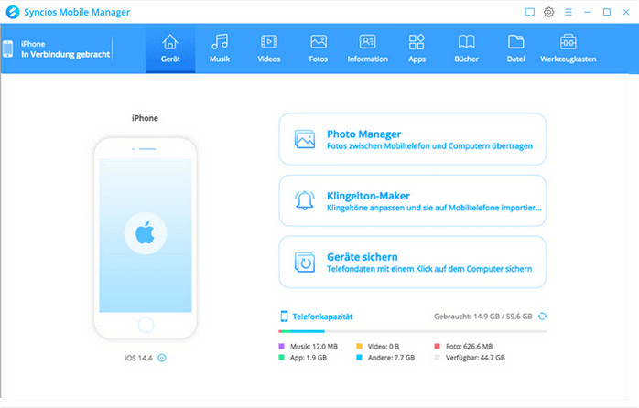Click the 'Verfügbar: 44.7 GB' entry
Screen dimensions: 639x408
point(475,358)
